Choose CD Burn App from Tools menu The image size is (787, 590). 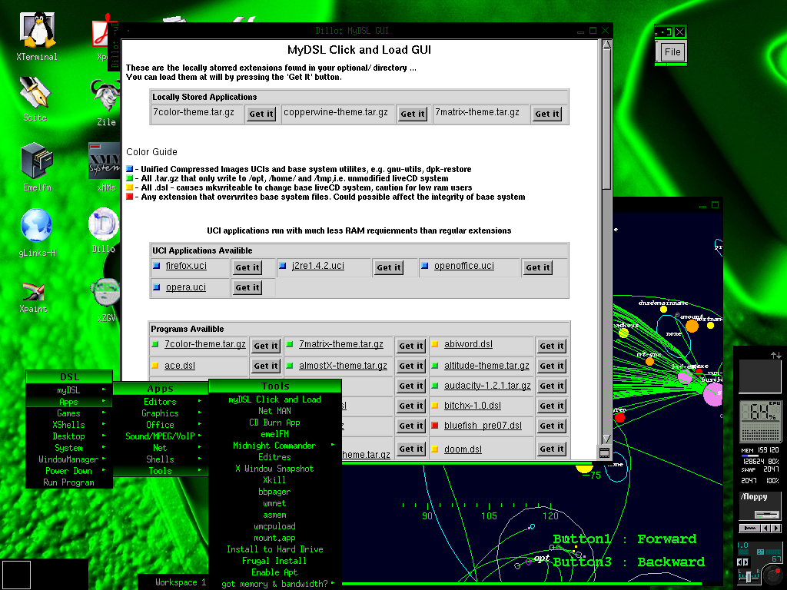274,423
